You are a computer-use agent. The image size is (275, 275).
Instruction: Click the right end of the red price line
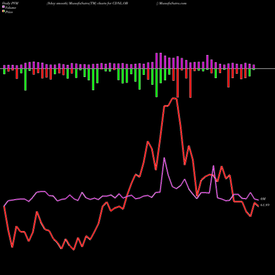258,206
